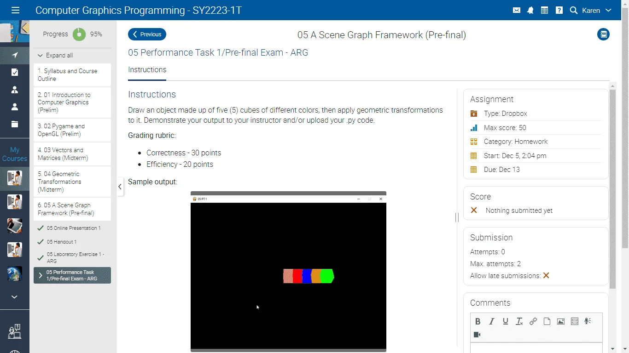Click the sample output image
This screenshot has width=629, height=353.
click(288, 272)
